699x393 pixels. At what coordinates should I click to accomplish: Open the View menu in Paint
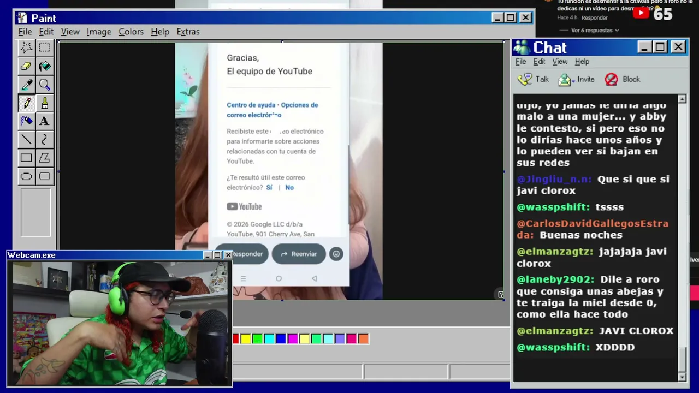pyautogui.click(x=70, y=32)
